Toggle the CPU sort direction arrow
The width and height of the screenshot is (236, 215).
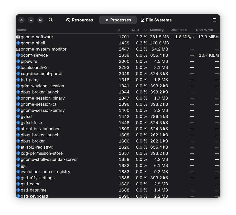click(x=145, y=30)
